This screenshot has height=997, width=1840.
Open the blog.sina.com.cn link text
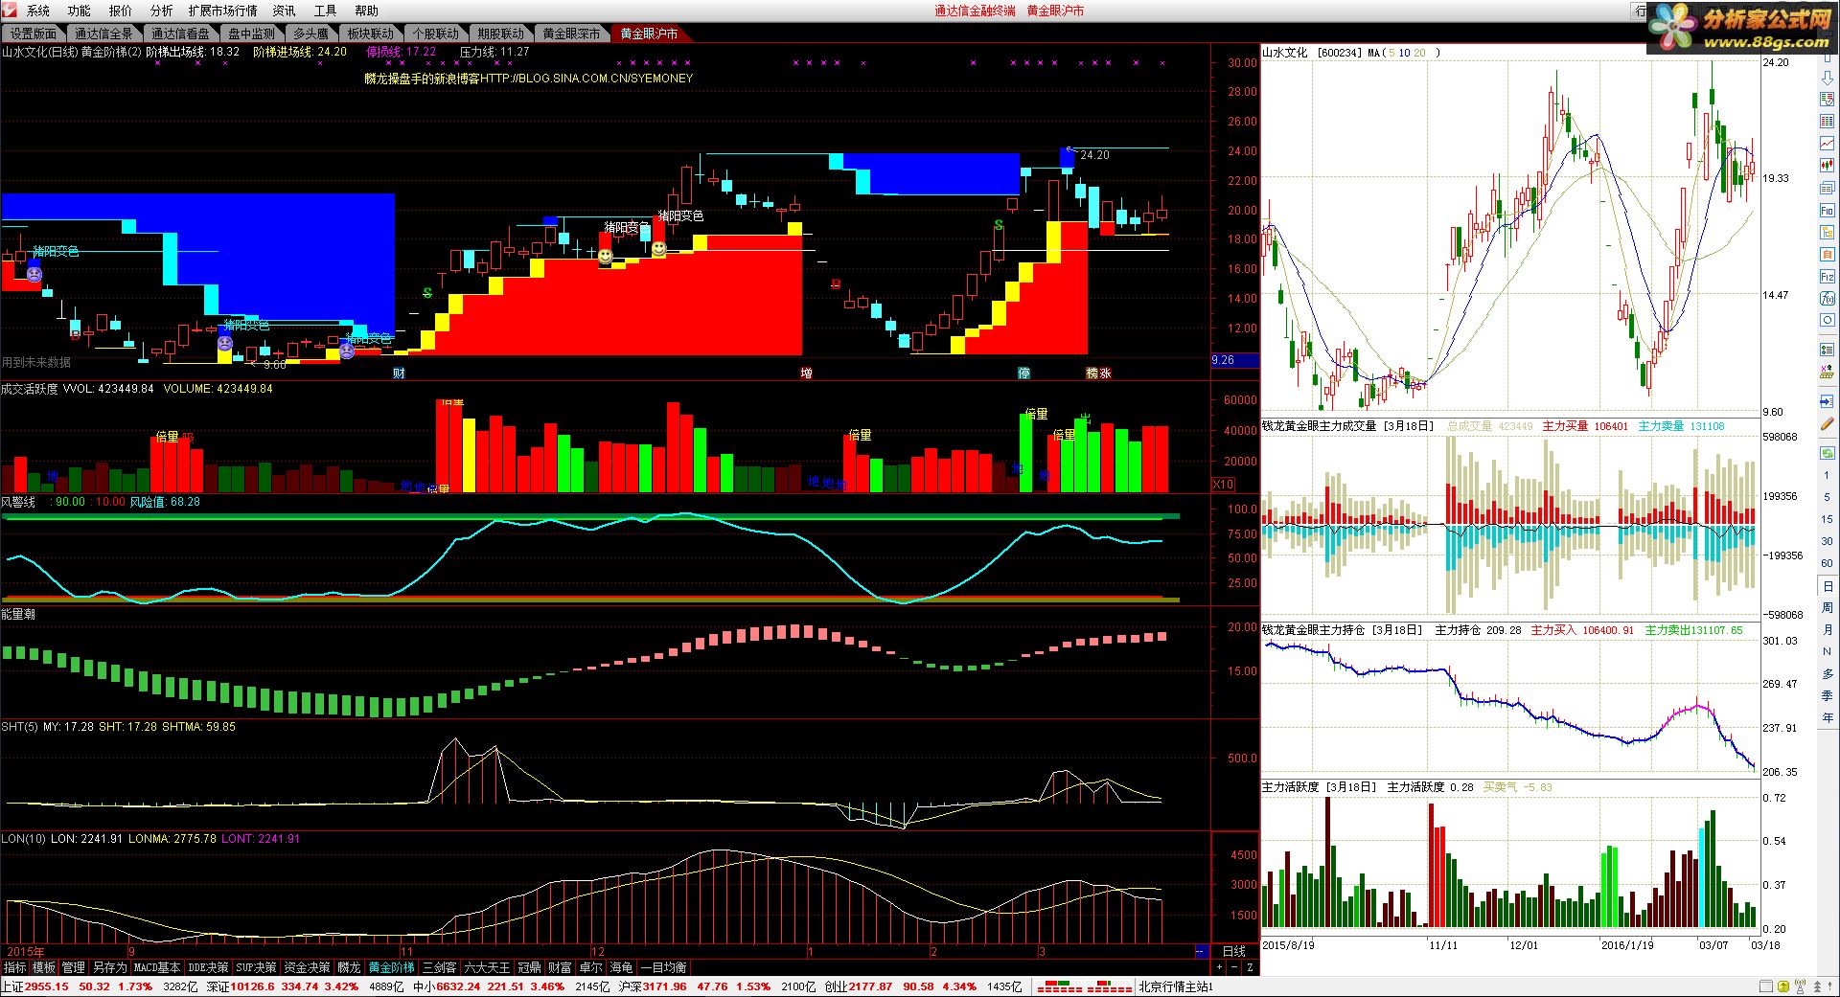[587, 79]
